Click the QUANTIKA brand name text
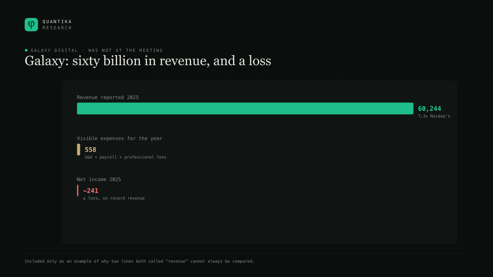The image size is (493, 277). [57, 22]
